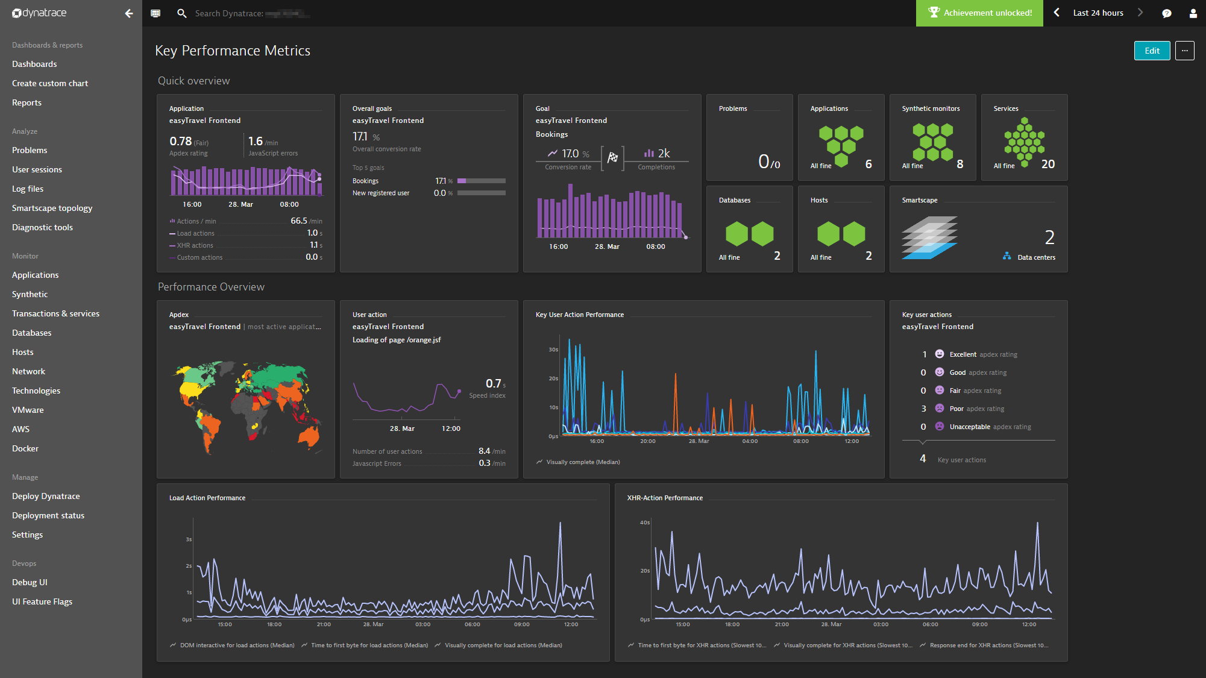Click the Bookings goal progress bar
The width and height of the screenshot is (1206, 678).
pos(481,181)
